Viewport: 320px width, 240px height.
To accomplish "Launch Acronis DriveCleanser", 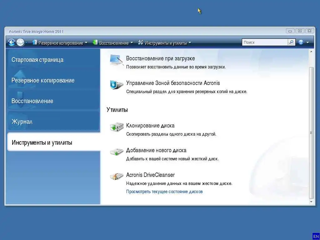I will tap(150, 175).
